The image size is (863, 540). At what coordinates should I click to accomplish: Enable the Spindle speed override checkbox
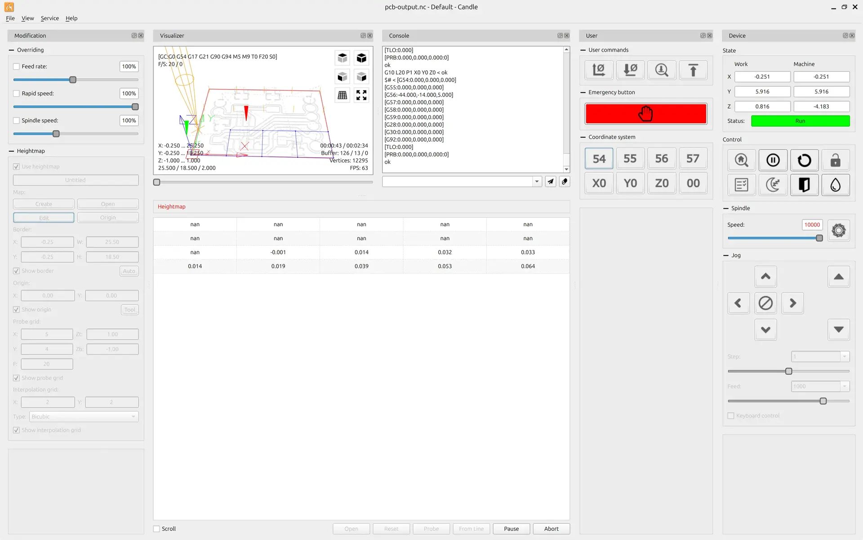pos(17,120)
